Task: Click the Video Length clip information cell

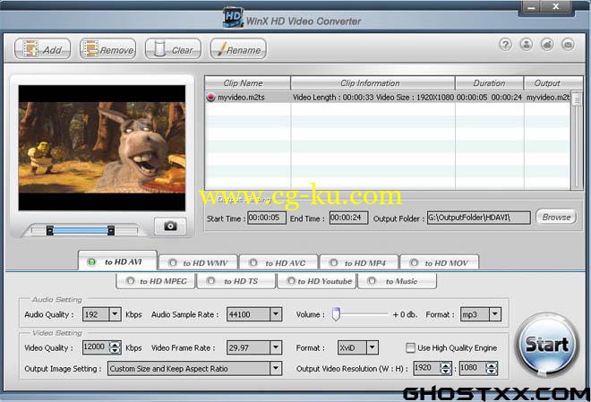Action: coord(373,98)
